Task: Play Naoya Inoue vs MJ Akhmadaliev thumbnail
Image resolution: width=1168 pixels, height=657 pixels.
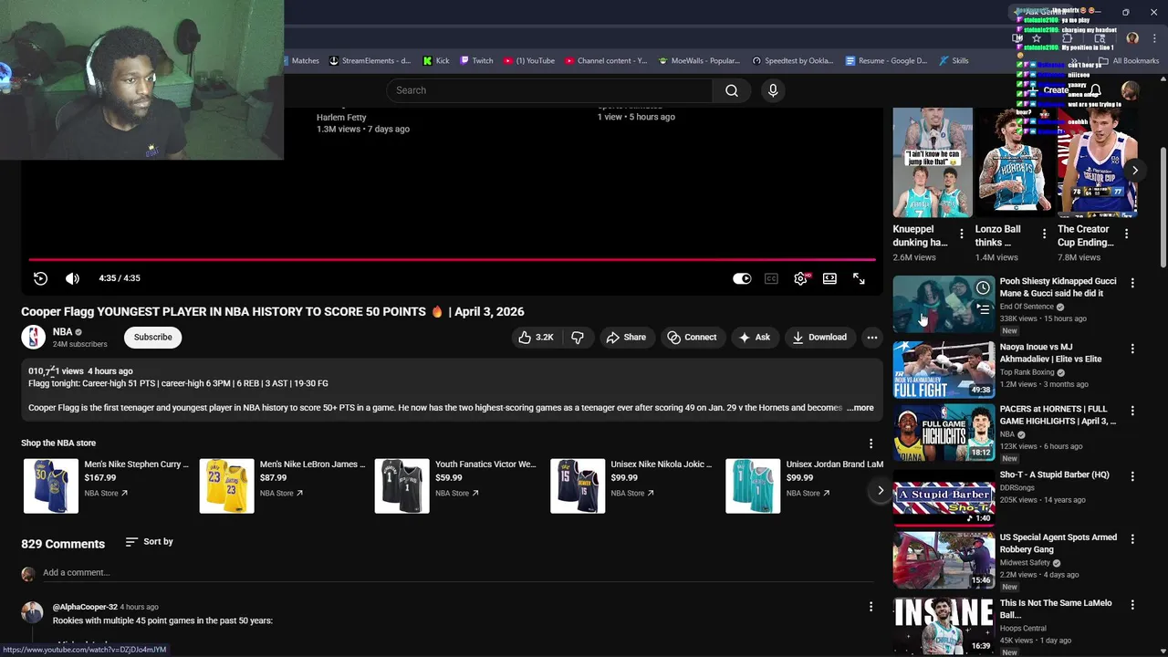Action: 944,370
